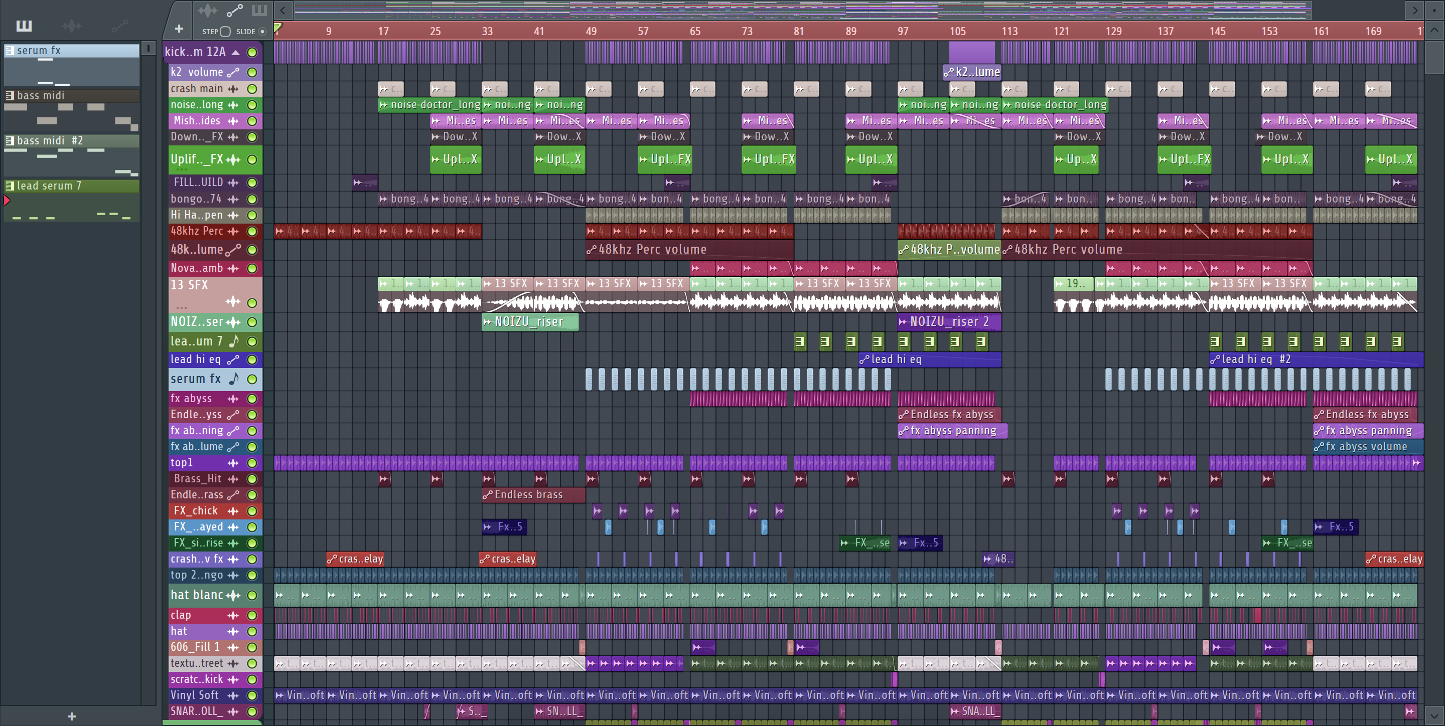
Task: Click the up arrow of the vertical scrollbar
Action: [1434, 30]
